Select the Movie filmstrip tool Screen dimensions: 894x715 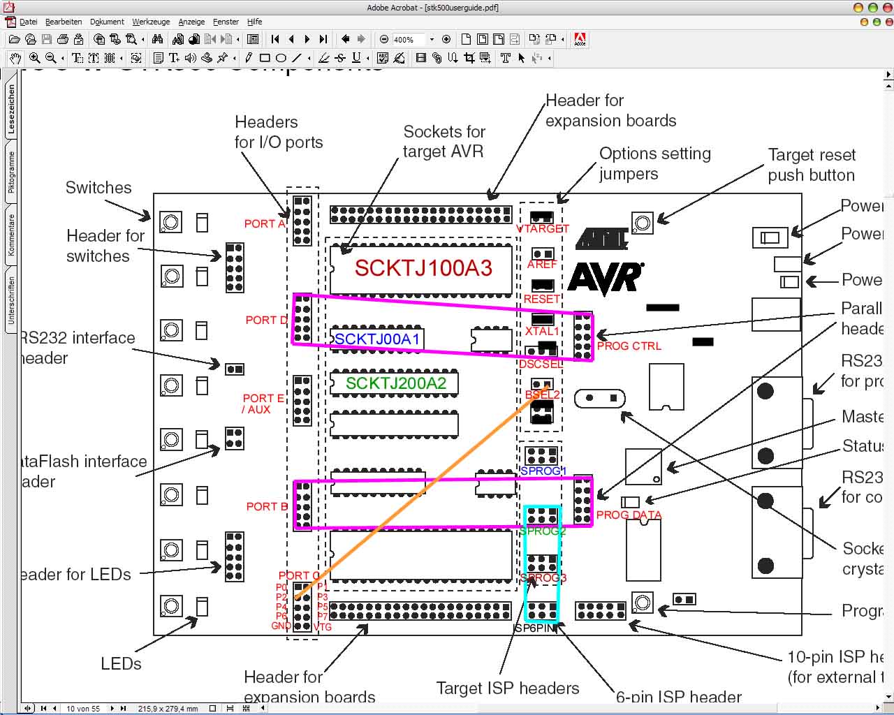click(421, 58)
